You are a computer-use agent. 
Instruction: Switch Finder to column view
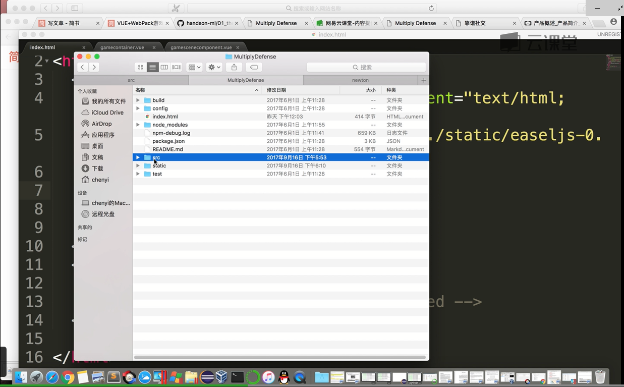[x=164, y=67]
